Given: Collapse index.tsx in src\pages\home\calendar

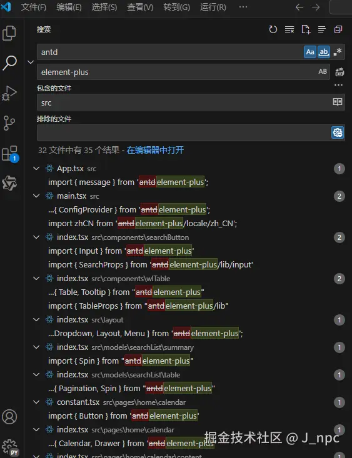Looking at the screenshot, I should pyautogui.click(x=36, y=429).
